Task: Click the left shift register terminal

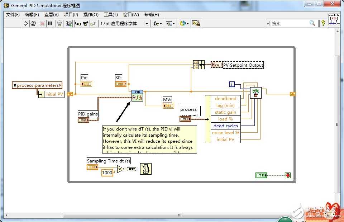Action: pos(70,94)
